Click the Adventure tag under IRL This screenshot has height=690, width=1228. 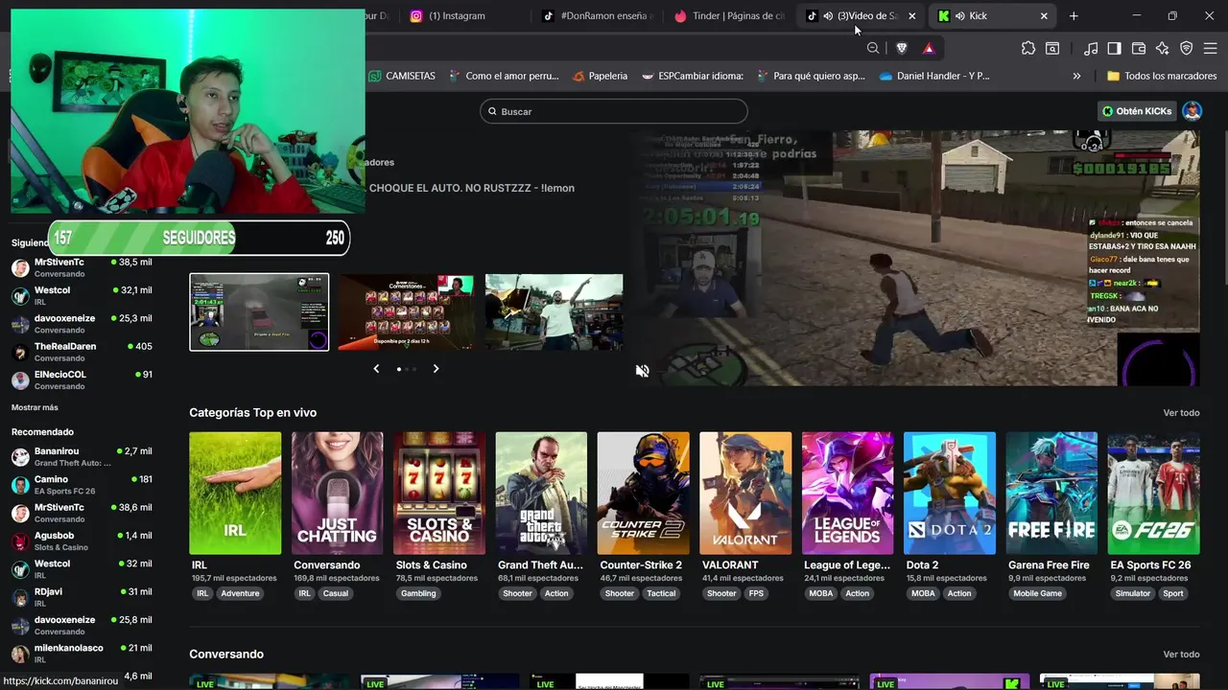pos(240,593)
